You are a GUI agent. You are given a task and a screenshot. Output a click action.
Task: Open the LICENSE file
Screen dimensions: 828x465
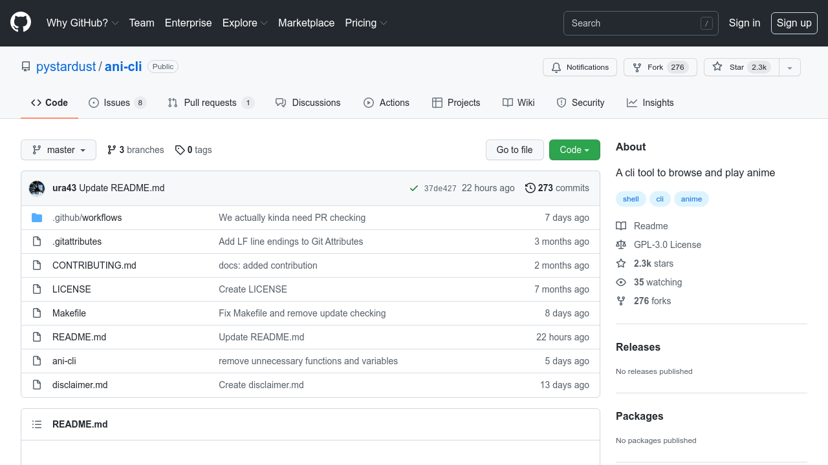(x=72, y=289)
